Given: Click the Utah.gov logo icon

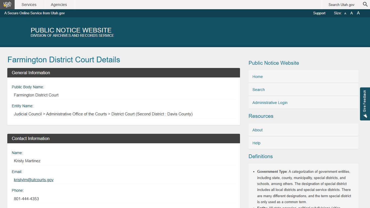Looking at the screenshot, I should (7, 4).
